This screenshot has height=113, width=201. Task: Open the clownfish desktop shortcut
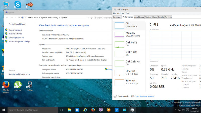click(30, 5)
